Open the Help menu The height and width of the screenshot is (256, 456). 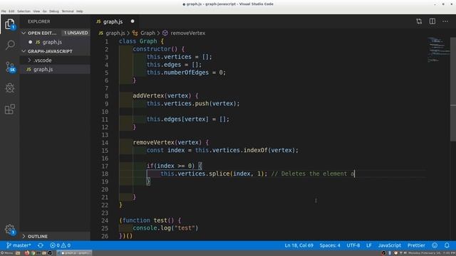click(x=79, y=11)
